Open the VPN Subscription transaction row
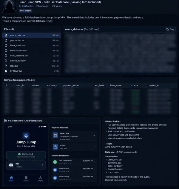Image resolution: width=179 pixels, height=189 pixels. click(74, 162)
